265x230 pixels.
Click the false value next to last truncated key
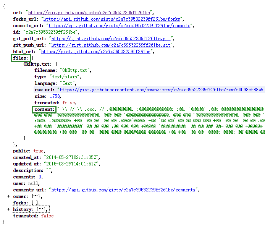47,216
